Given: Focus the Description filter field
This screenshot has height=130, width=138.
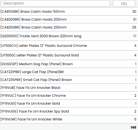Looking at the screenshot, I should [55, 3].
